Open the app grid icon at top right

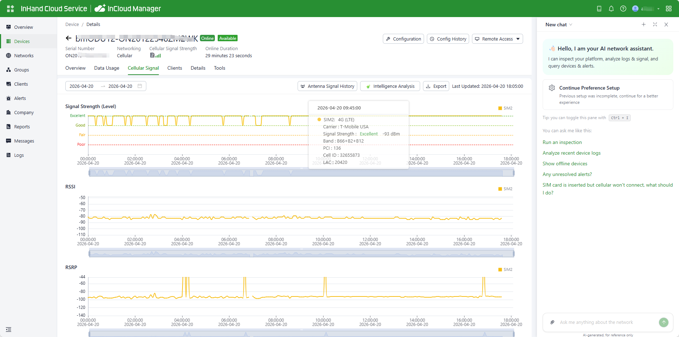pyautogui.click(x=669, y=9)
